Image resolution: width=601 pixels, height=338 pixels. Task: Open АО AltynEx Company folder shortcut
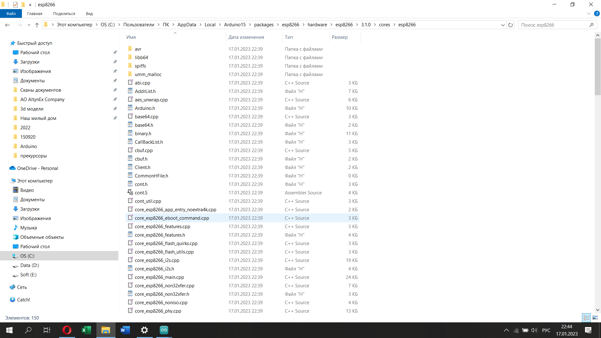tap(42, 100)
